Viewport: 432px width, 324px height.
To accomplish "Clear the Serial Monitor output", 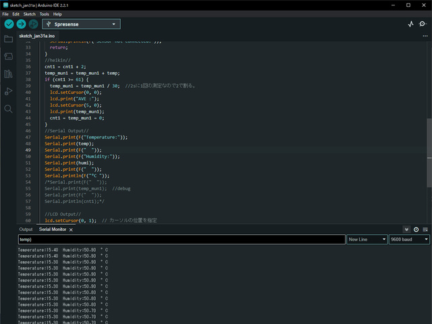I will tap(425, 230).
